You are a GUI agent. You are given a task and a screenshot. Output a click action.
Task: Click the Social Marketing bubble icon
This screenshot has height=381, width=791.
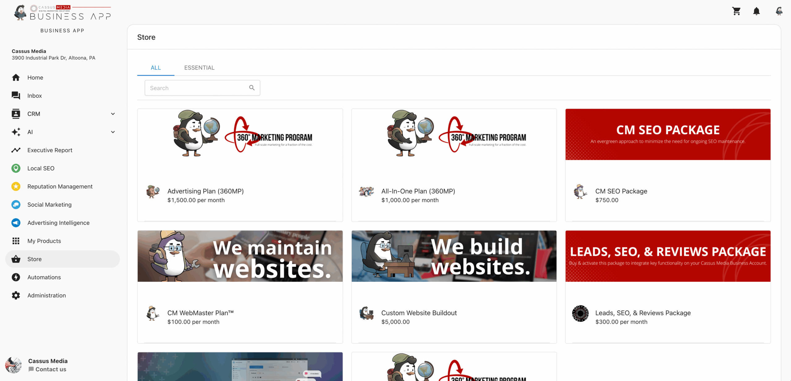click(16, 205)
